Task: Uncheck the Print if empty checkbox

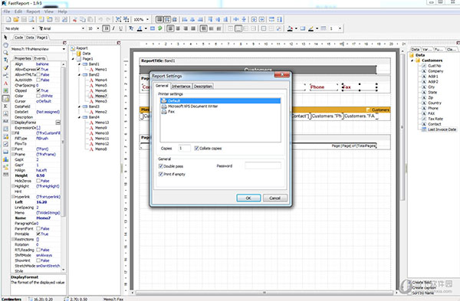Action: click(x=161, y=174)
